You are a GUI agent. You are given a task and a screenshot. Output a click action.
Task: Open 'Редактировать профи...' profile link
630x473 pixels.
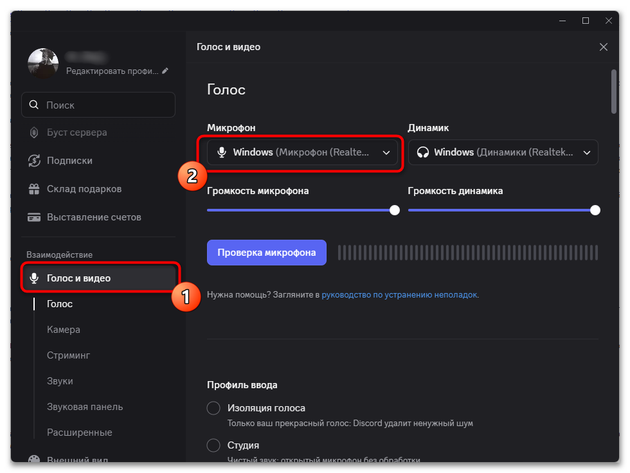[112, 71]
